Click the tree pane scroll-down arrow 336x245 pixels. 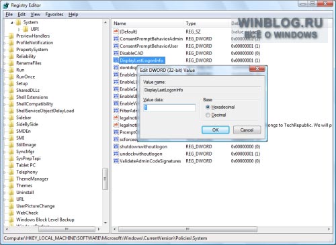click(106, 223)
